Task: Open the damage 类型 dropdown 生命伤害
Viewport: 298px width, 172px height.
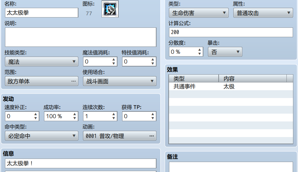Action: coord(199,13)
